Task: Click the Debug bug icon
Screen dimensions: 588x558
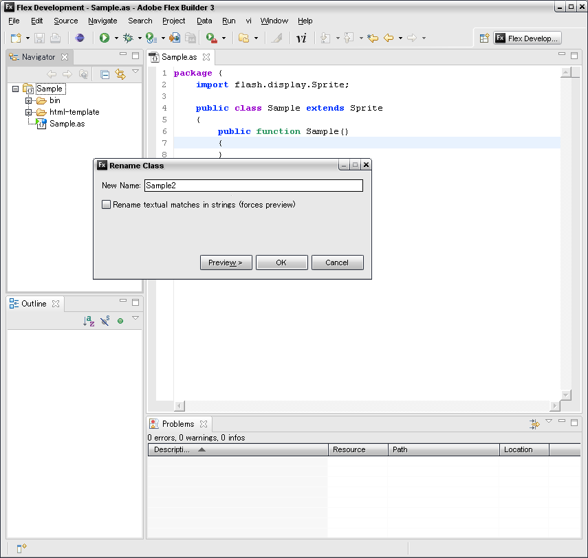Action: (x=128, y=38)
